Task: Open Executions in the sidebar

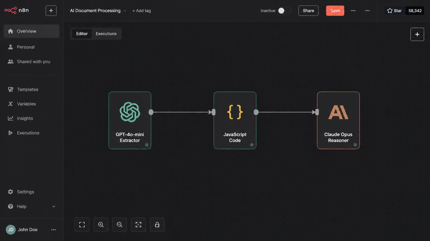Action: click(x=28, y=133)
